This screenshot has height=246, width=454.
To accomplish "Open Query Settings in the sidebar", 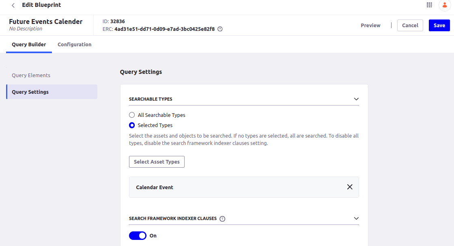I will tap(52, 92).
